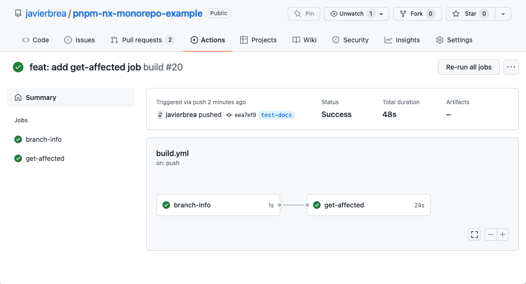Open the Security tab
Viewport: 526px width, 284px height.
pos(351,40)
